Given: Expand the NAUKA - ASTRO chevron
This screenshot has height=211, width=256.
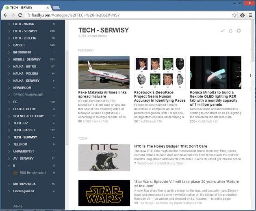Looking at the screenshot, I should pos(9,66).
